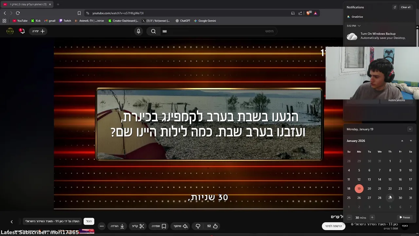Select the open YouTube video tab
The image size is (419, 236).
click(27, 4)
